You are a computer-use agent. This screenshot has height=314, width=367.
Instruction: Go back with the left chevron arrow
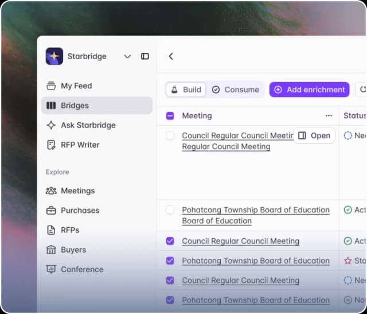(x=171, y=56)
